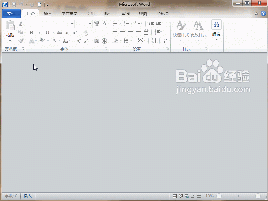268x201 pixels.
Task: Toggle show/hide paragraph marks
Action: [165, 40]
